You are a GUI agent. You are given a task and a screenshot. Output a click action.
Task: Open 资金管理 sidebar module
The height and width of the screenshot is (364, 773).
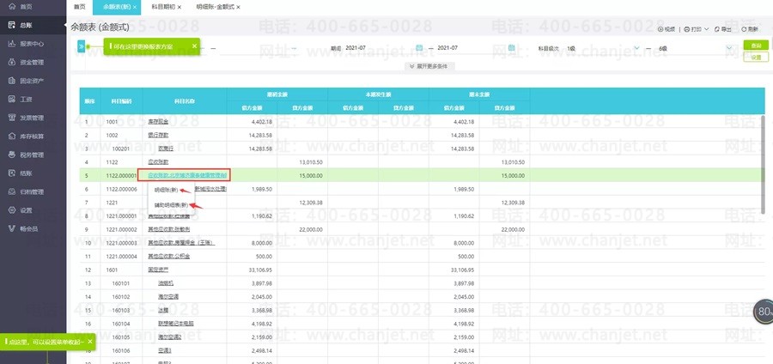pos(33,62)
